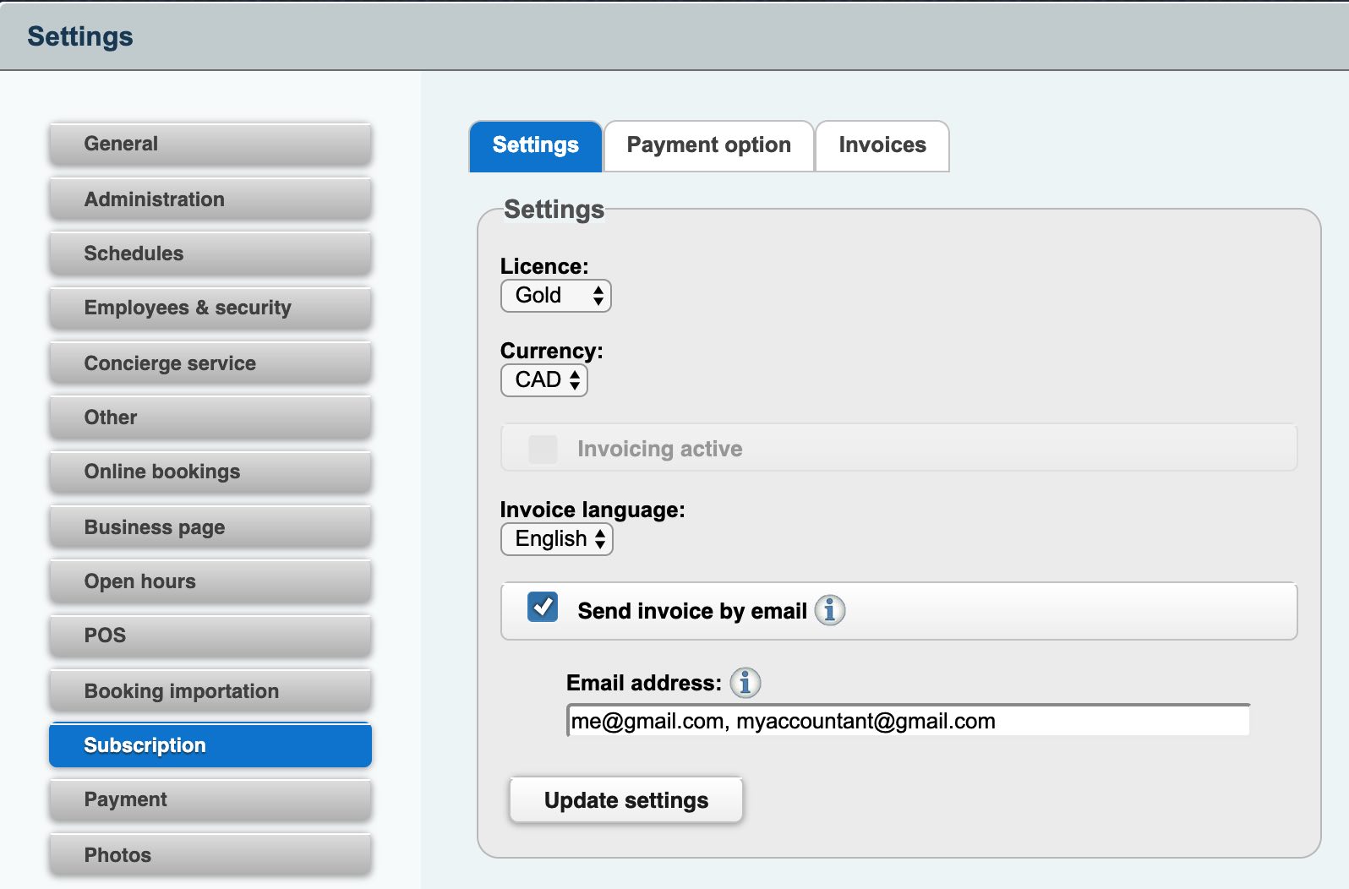Open the Administration settings section
This screenshot has width=1349, height=889.
210,200
